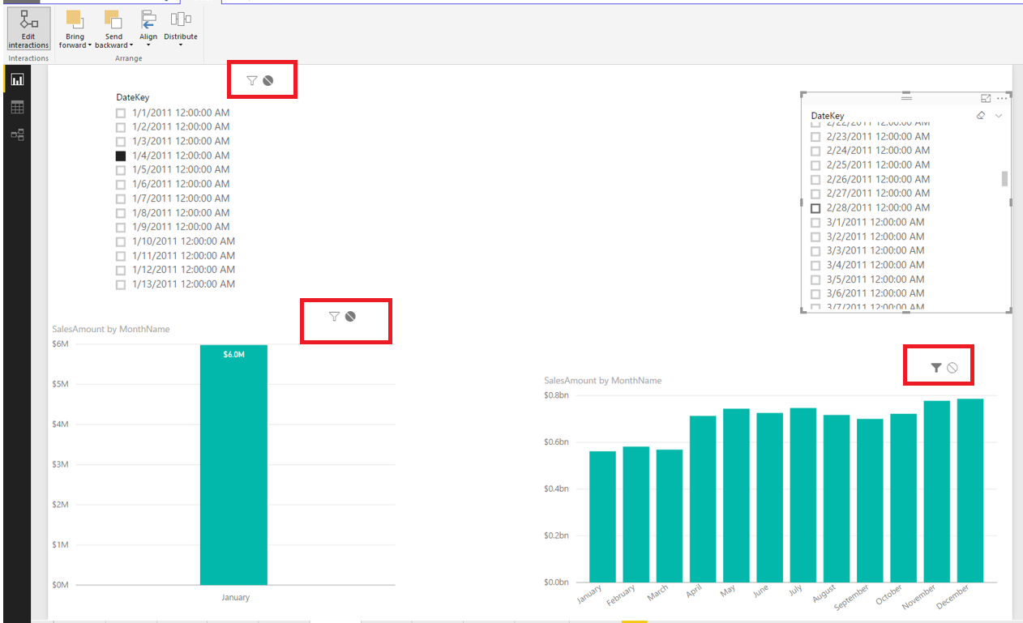1023x623 pixels.
Task: Check 3/6/2011 in right slicer
Action: (x=815, y=294)
